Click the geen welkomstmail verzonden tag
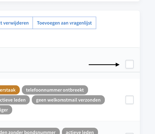 pos(68,100)
